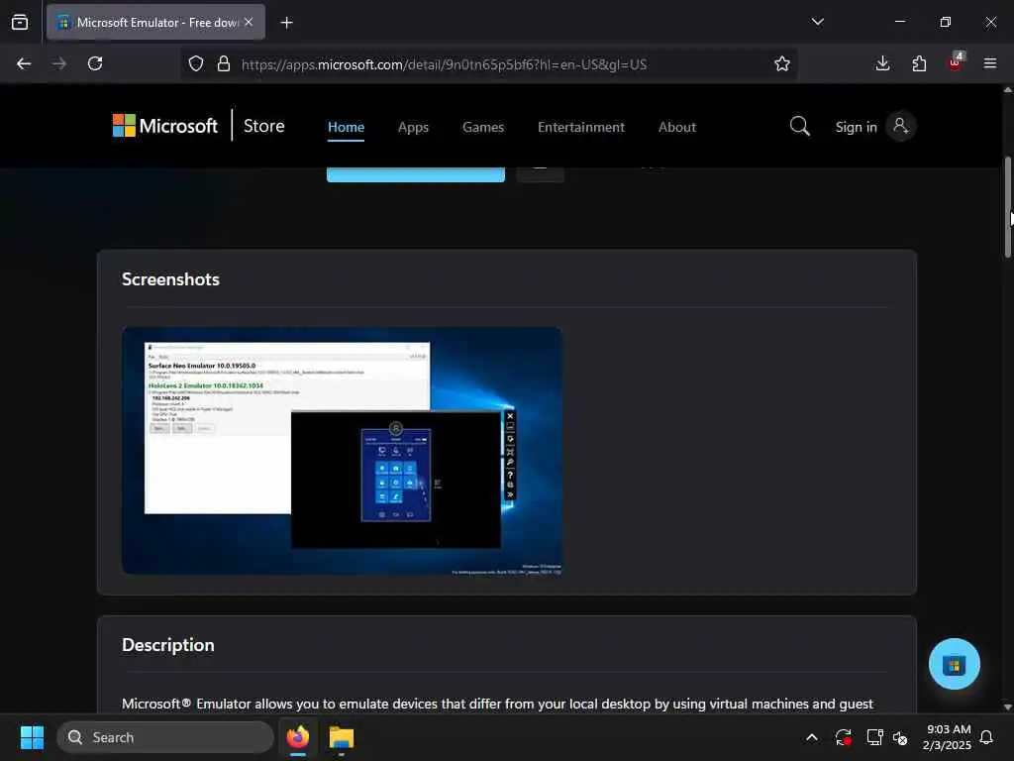This screenshot has height=761, width=1014.
Task: Click the page vertical scrollbar thumb
Action: point(1007,207)
